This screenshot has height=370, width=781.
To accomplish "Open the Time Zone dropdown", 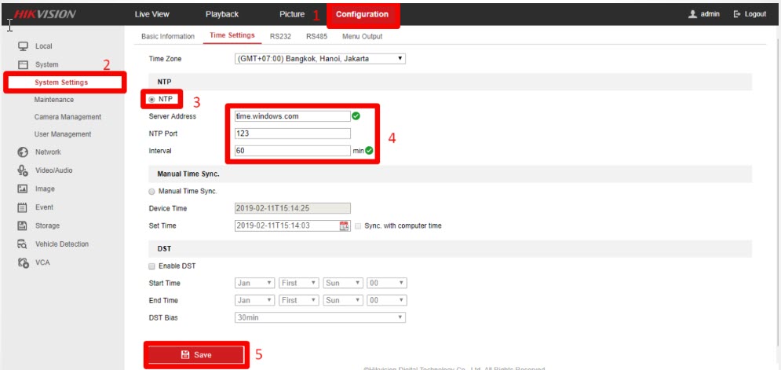I will 319,59.
